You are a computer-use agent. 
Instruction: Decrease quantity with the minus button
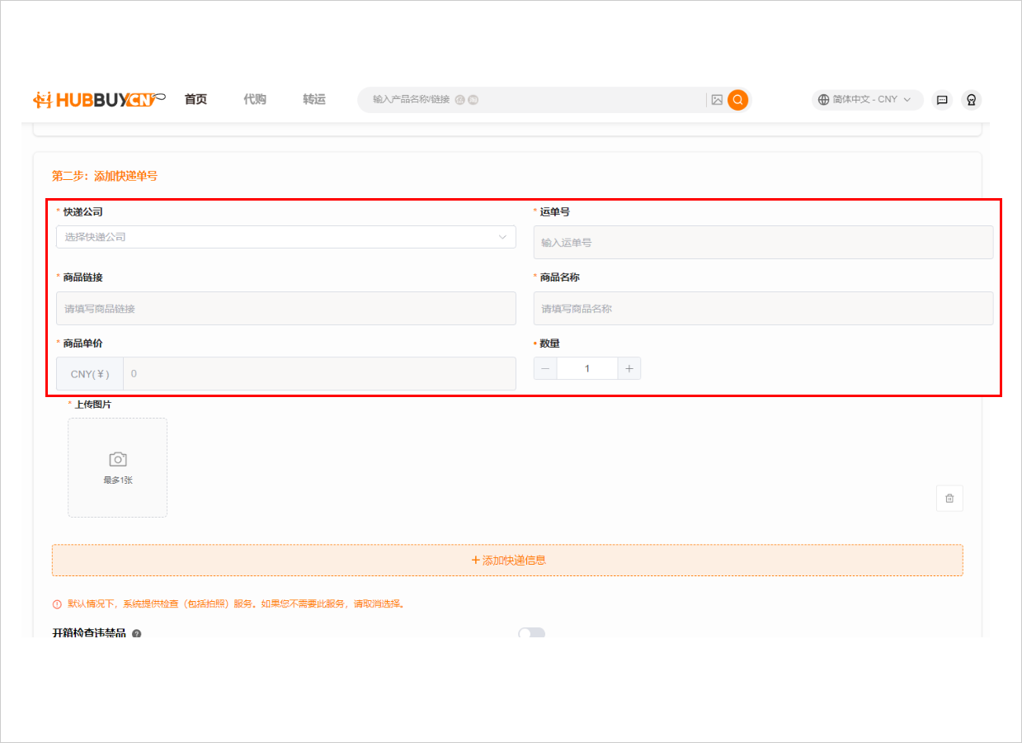point(545,368)
